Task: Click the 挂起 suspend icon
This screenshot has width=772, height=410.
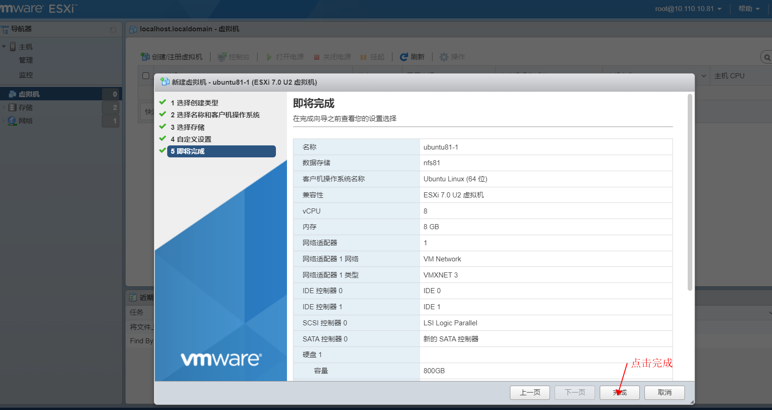Action: pos(363,57)
